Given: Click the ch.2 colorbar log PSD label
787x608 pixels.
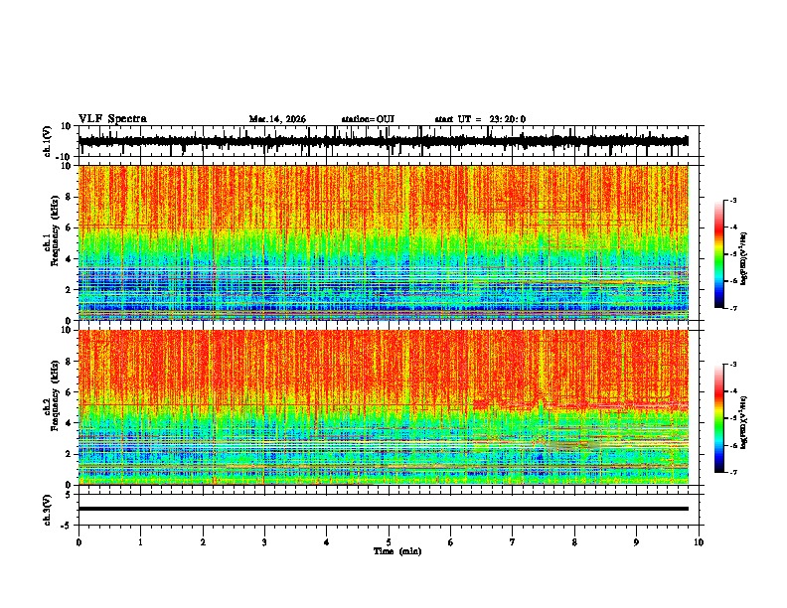Looking at the screenshot, I should [743, 422].
